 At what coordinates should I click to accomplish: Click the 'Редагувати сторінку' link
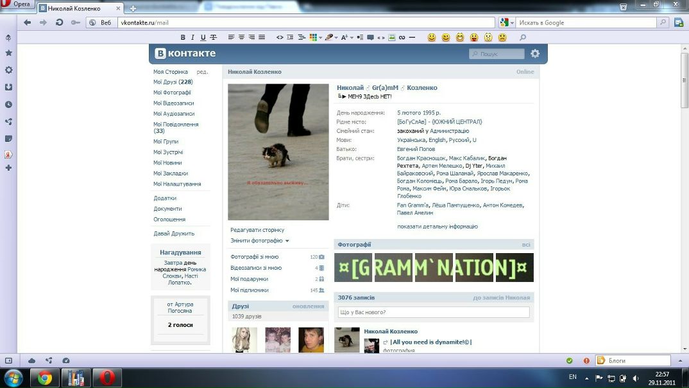(x=257, y=230)
